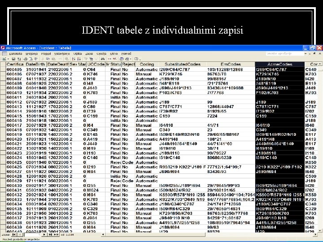Image resolution: width=323 pixels, height=242 pixels.
Task: Go to first record navigation button
Action: tap(14, 234)
